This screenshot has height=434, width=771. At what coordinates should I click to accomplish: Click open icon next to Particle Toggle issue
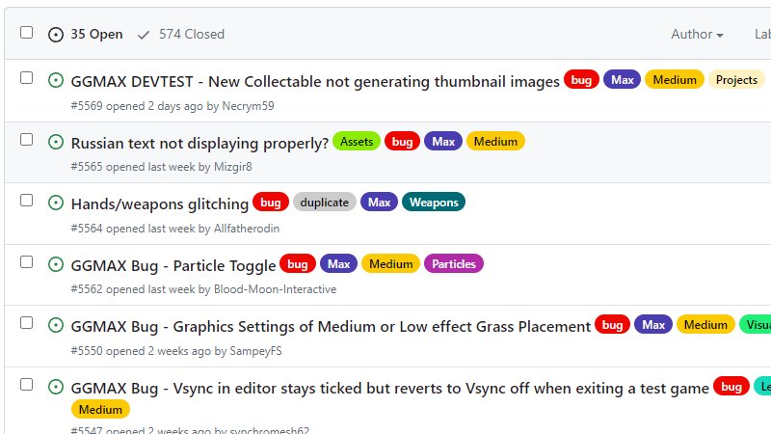click(x=56, y=264)
